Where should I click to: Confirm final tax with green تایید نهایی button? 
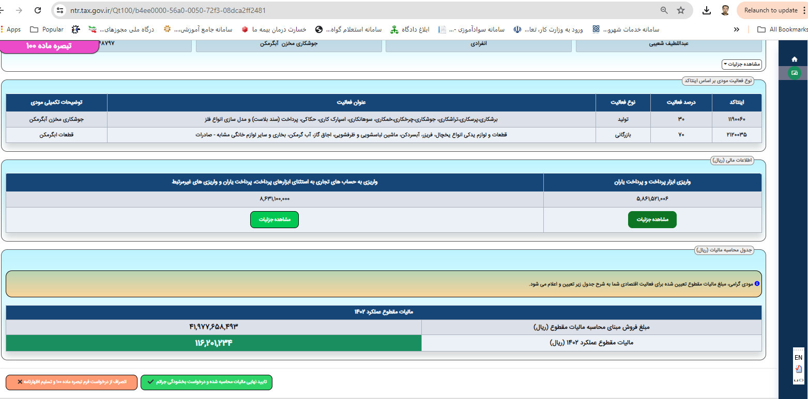tap(206, 382)
